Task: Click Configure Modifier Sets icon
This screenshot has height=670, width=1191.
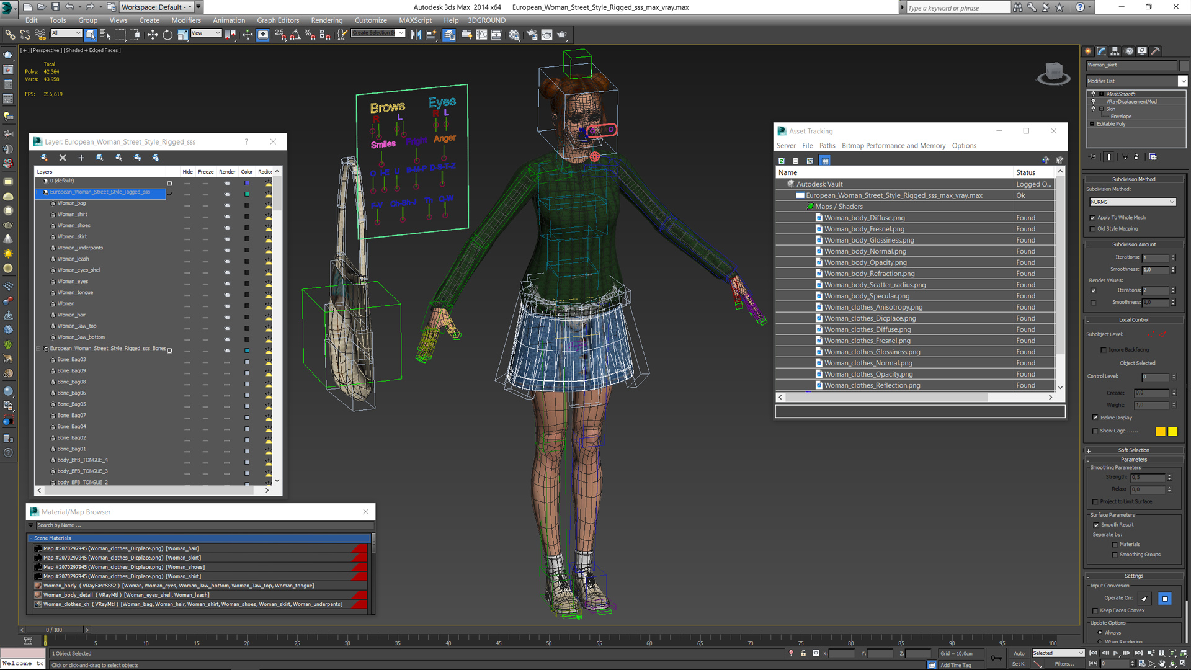Action: click(x=1153, y=157)
